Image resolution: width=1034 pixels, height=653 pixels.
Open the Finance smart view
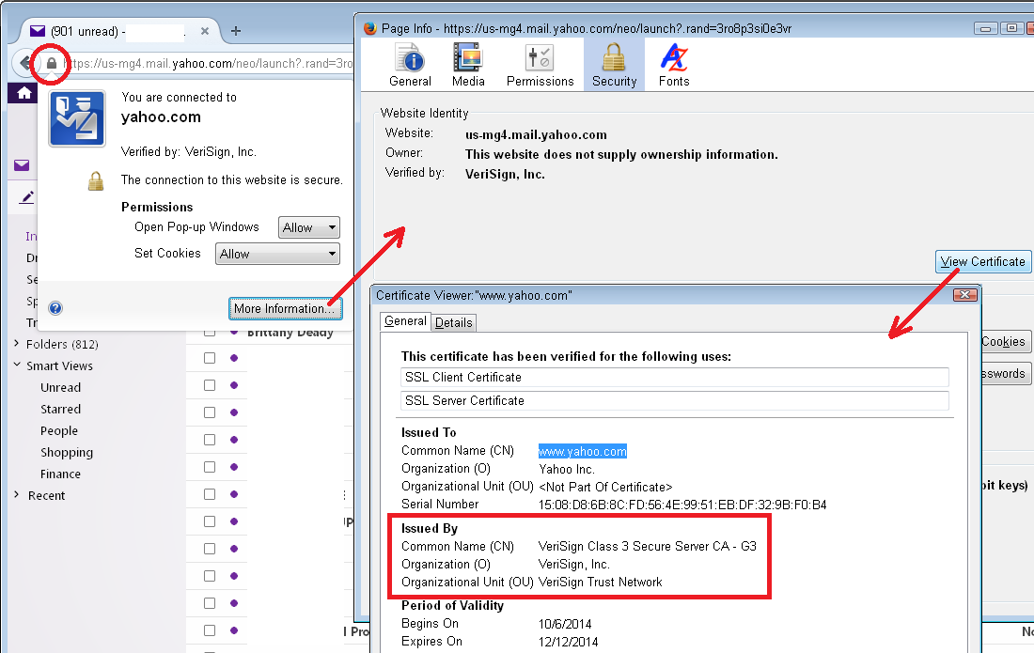coord(61,474)
